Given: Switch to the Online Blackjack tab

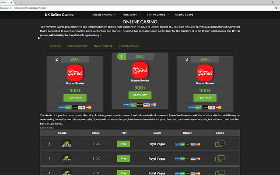Looking at the screenshot, I should tap(129, 46).
